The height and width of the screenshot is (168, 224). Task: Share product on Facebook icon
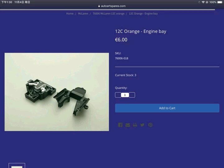[120, 125]
